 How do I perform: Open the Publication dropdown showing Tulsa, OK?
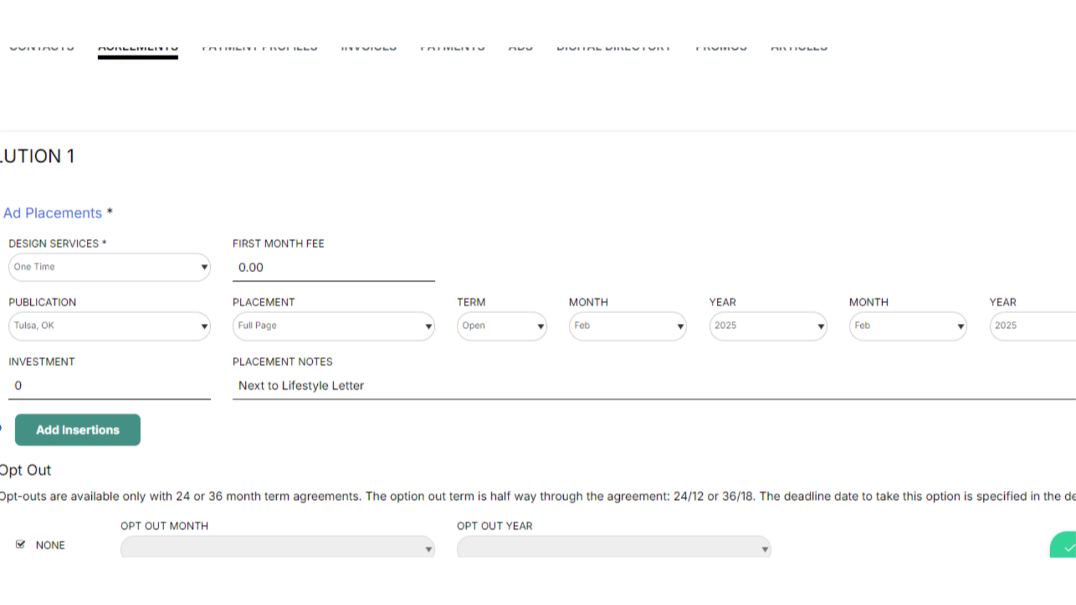coord(109,326)
